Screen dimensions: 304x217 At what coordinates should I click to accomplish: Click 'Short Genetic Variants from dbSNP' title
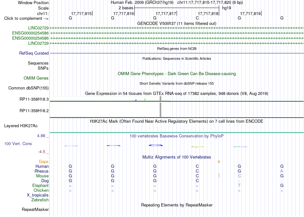[177, 83]
